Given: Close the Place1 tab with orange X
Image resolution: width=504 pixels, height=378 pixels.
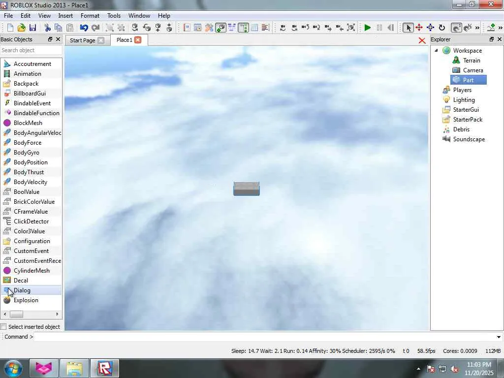Looking at the screenshot, I should 138,40.
